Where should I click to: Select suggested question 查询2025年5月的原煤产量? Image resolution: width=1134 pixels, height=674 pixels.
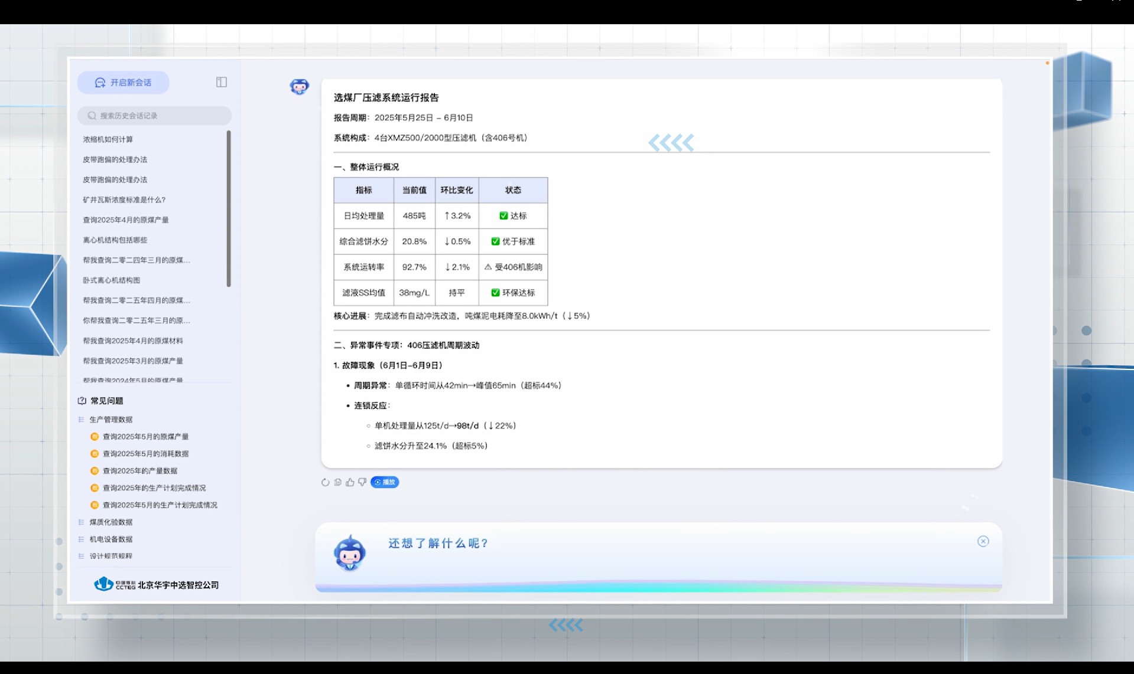(x=145, y=436)
